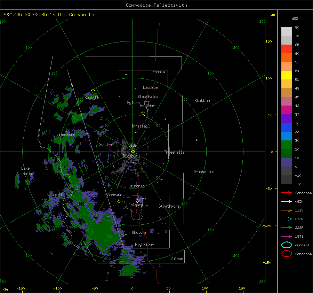313x293 pixels.
Task: Click the Okotoks city label
Action: [x=139, y=232]
